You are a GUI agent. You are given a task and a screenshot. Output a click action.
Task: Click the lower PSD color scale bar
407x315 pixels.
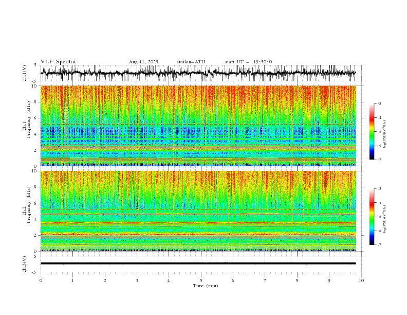(372, 217)
